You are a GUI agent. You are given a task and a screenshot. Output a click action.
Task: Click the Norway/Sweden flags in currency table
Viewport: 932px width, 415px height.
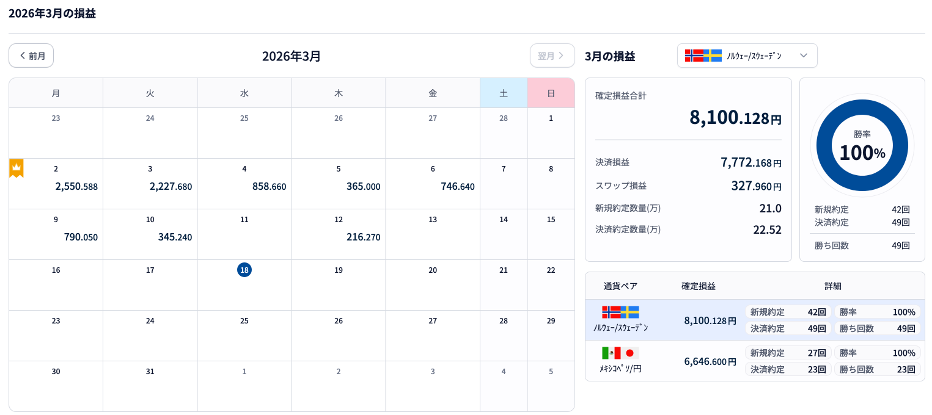(x=620, y=312)
